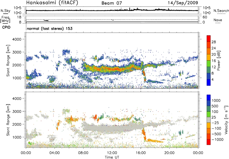Click the power scale value '16'
The width and height of the screenshot is (229, 159).
pos(214,61)
